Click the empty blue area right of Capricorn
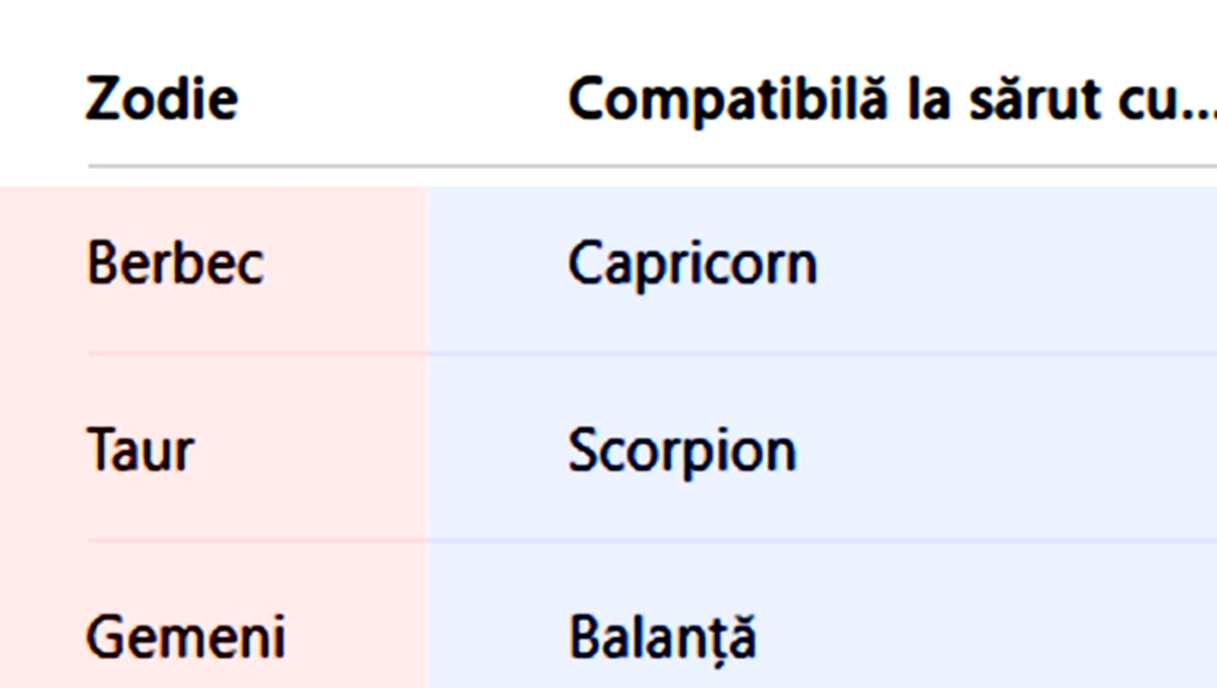This screenshot has width=1217, height=688. [1014, 264]
